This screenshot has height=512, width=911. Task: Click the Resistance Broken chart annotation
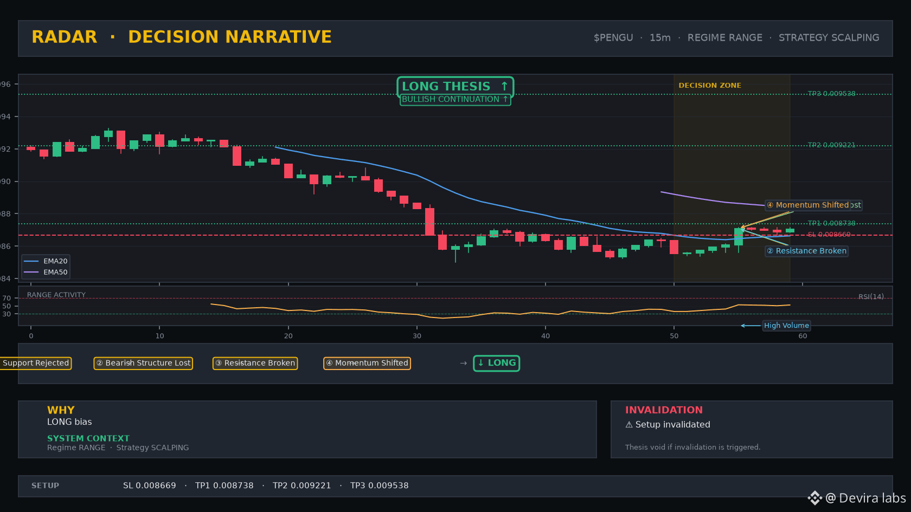click(x=806, y=251)
